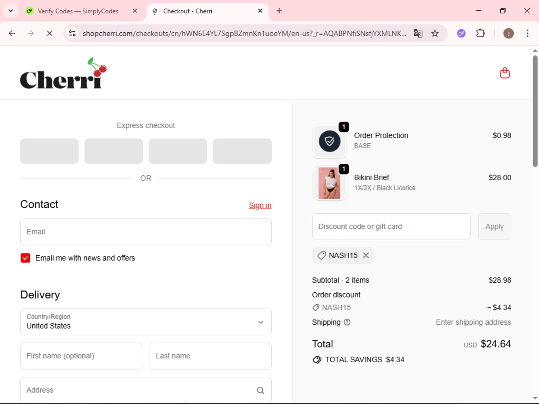The image size is (539, 404).
Task: Click the browser forward arrow
Action: (31, 33)
